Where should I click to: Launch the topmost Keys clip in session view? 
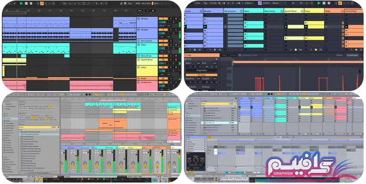click(x=306, y=23)
